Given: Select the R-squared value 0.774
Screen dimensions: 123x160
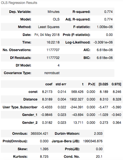Looking at the screenshot, I should [108, 12].
